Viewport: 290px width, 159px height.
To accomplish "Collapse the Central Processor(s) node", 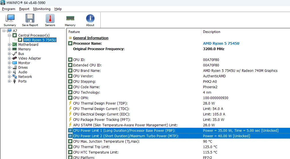I will [9, 35].
